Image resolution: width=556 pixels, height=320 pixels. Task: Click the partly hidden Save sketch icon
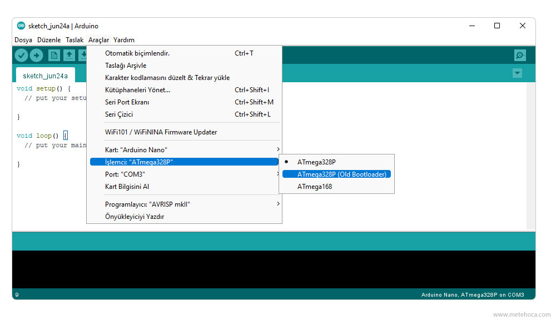pos(83,56)
